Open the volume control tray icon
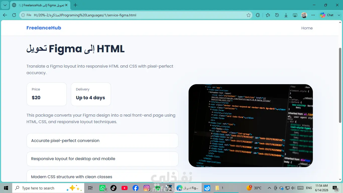Screen dimensions: 343x193 (x=293, y=188)
